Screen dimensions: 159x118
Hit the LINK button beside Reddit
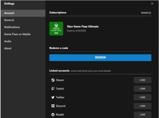point(142,115)
